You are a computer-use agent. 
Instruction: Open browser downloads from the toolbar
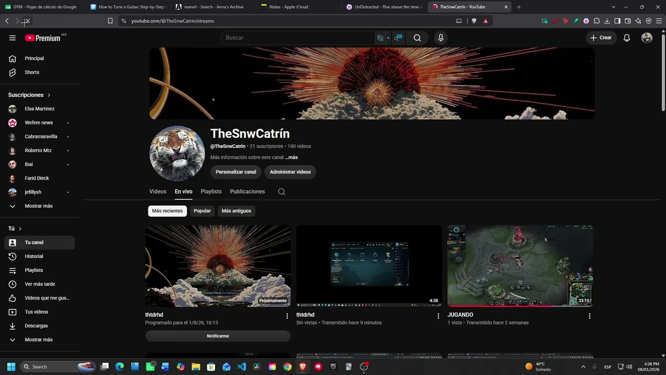tap(607, 21)
